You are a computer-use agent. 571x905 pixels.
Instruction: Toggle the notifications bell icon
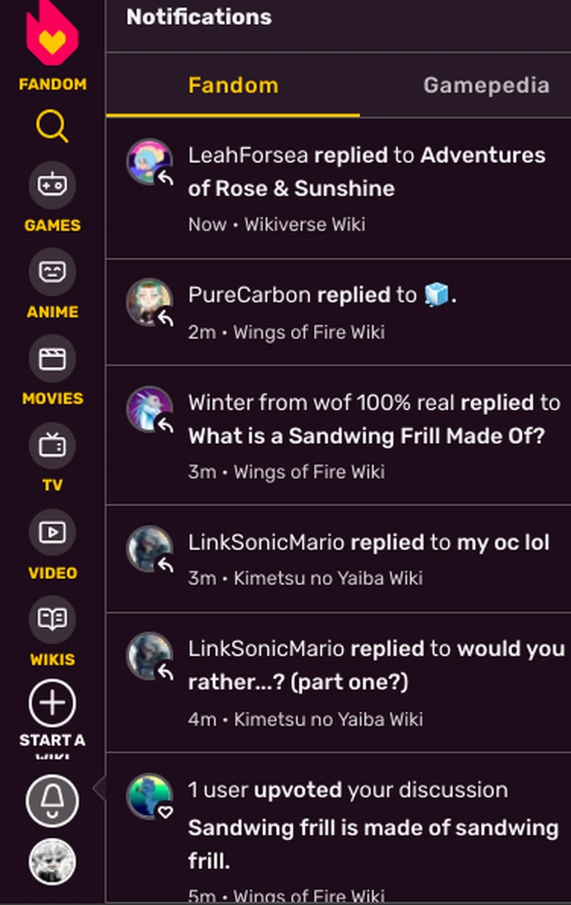point(52,801)
